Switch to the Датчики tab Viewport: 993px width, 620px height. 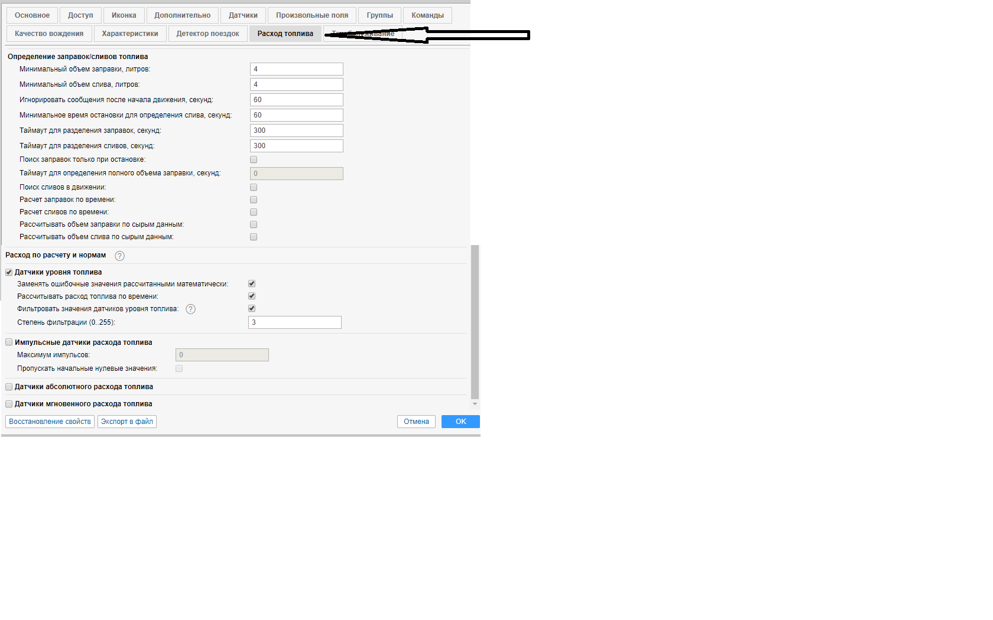click(243, 15)
